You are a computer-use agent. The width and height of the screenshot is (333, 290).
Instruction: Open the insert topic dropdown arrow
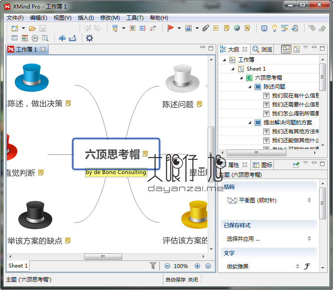pyautogui.click(x=124, y=28)
